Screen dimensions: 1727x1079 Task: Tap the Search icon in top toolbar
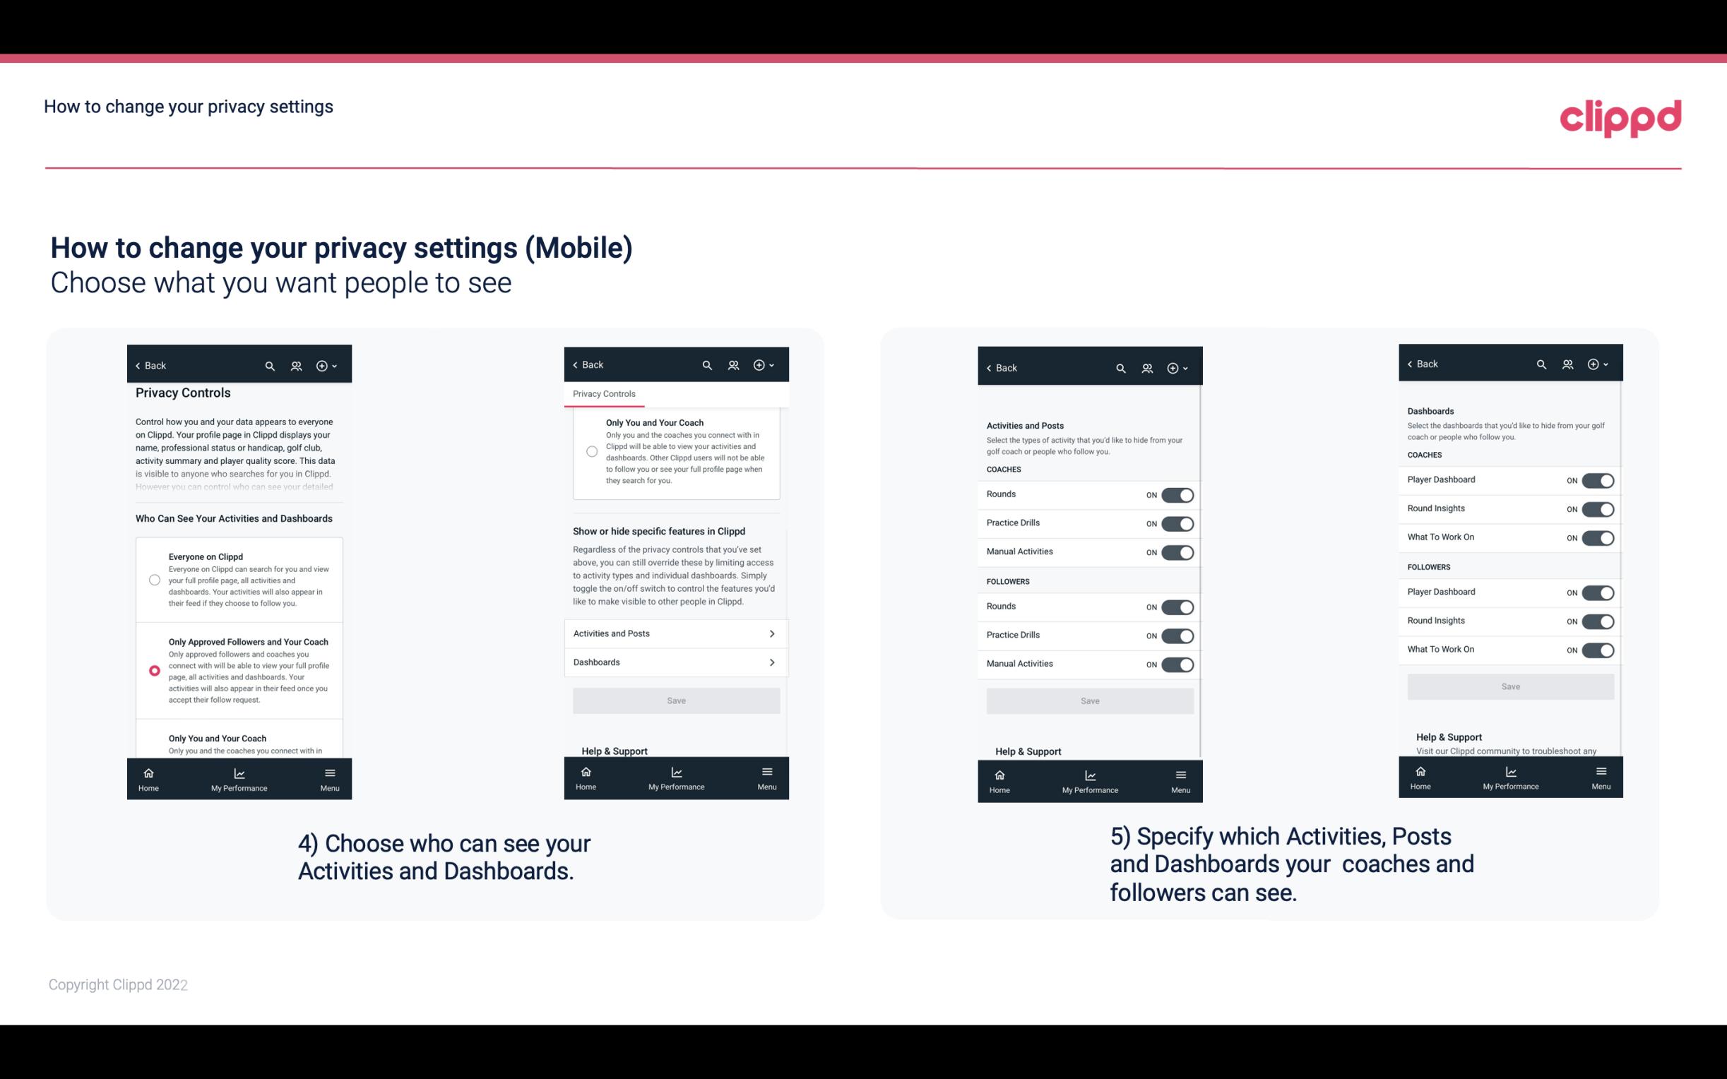(270, 366)
